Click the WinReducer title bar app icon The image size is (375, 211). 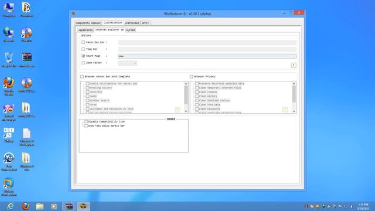(73, 13)
